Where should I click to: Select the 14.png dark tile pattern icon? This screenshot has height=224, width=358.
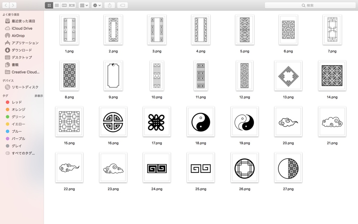click(332, 76)
